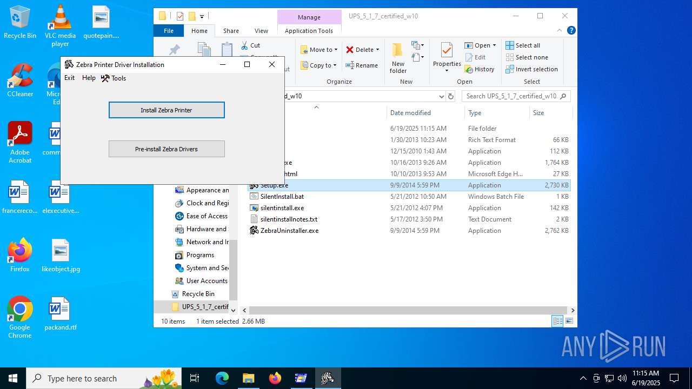Select Ease of Access in navigation tree
The image size is (692, 389).
[202, 216]
